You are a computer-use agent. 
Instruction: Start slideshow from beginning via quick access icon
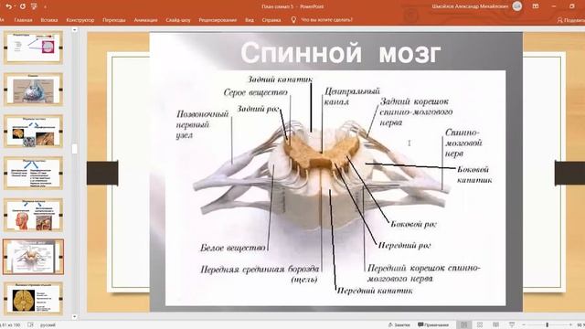tap(34, 6)
